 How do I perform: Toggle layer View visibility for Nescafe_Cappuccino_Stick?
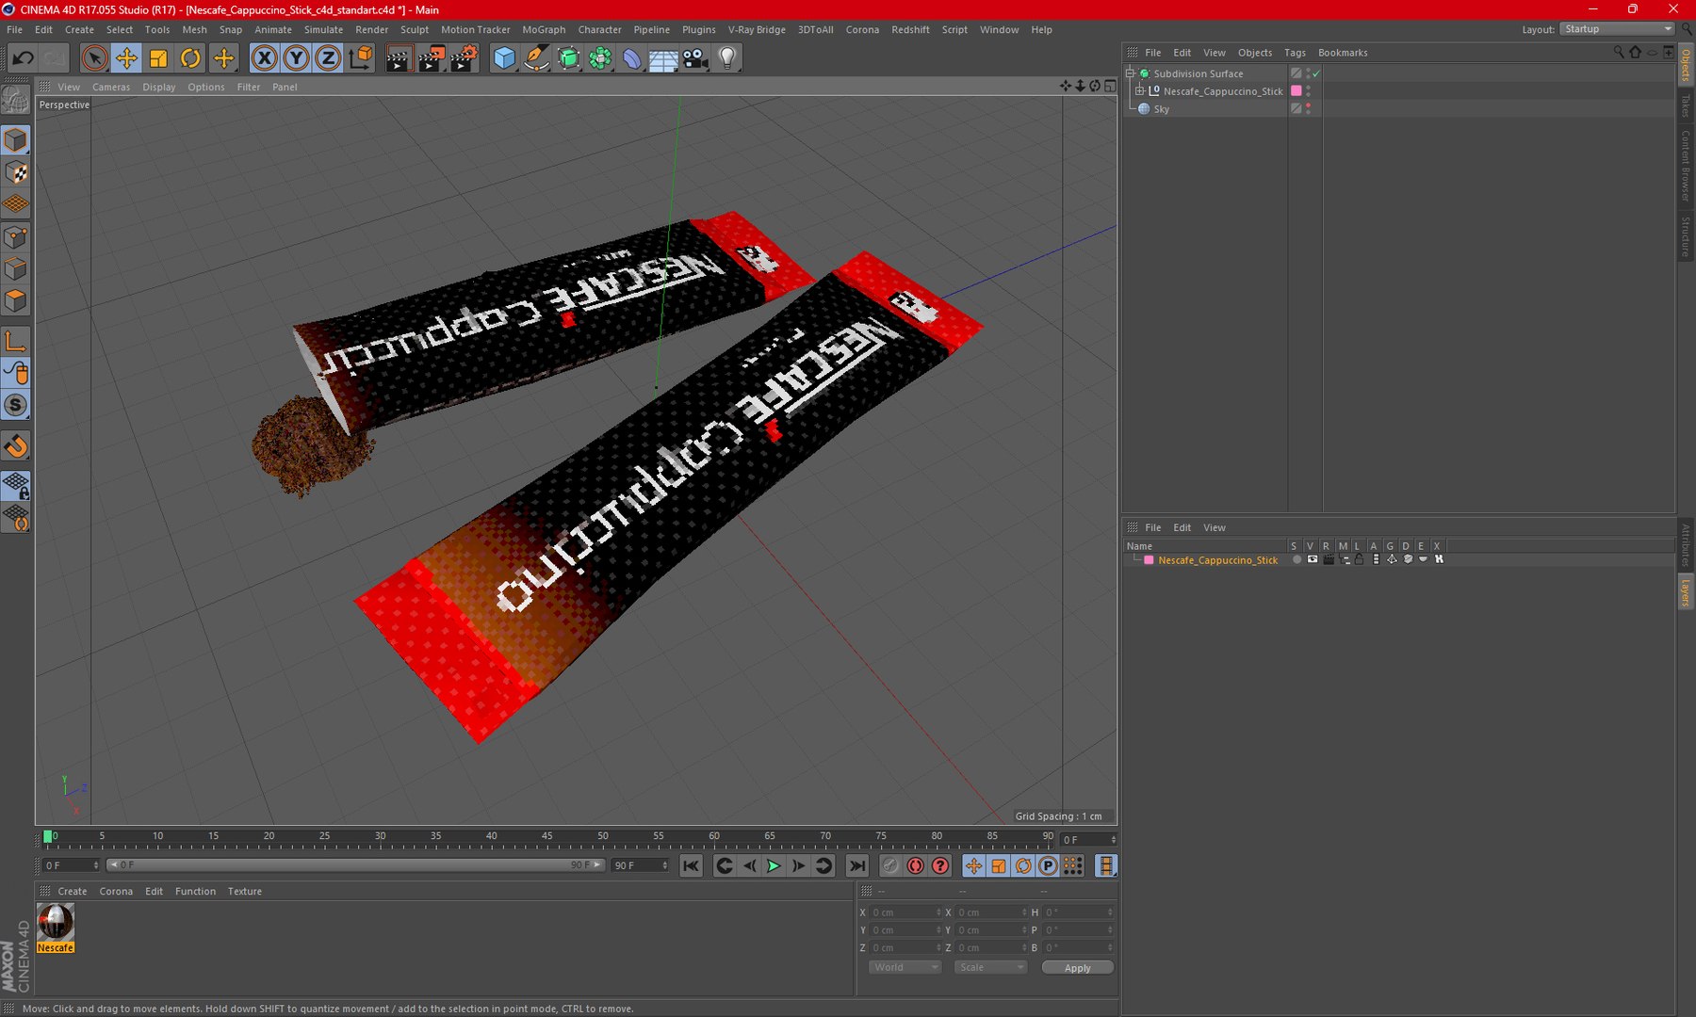(x=1313, y=559)
